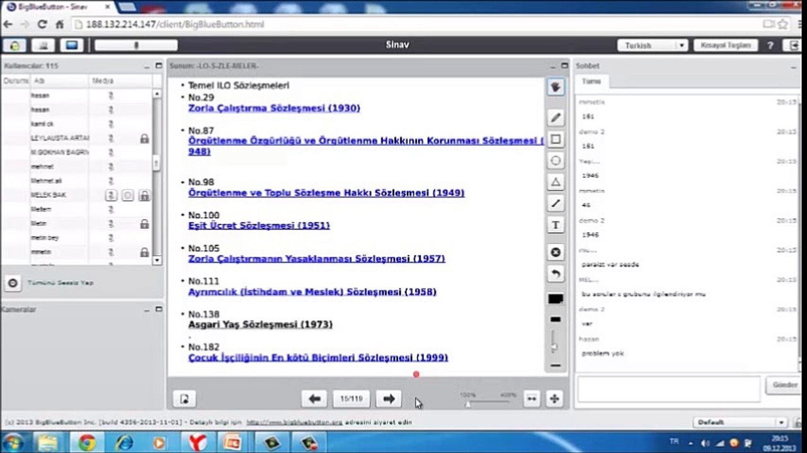Screen dimensions: 807x453
Task: Open Zorla Çalıştırmanın Yasaklanması Sözleşmesi (1957) link
Action: click(317, 259)
